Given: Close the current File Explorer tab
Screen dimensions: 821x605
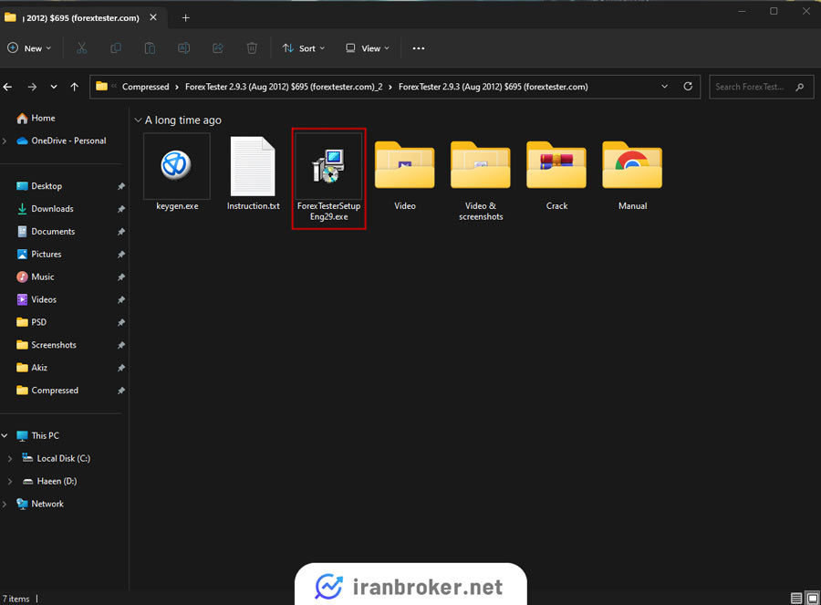Looking at the screenshot, I should (153, 17).
